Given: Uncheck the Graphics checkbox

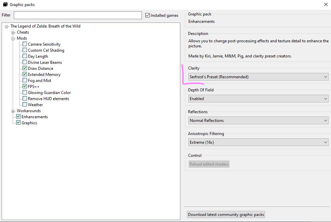Looking at the screenshot, I should pyautogui.click(x=19, y=123).
